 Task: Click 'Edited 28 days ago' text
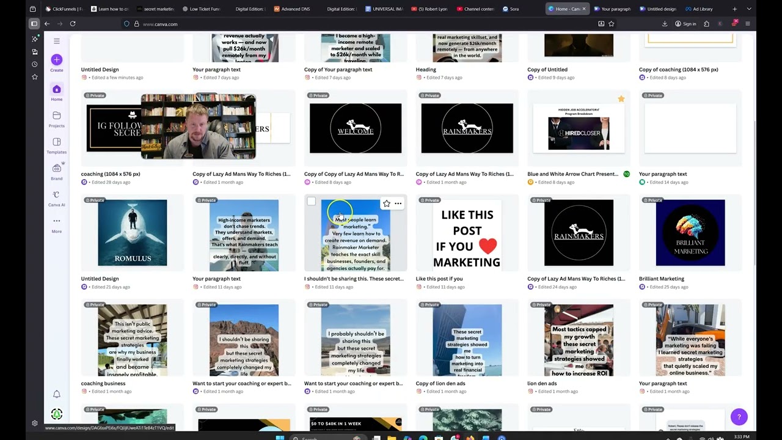(x=111, y=182)
